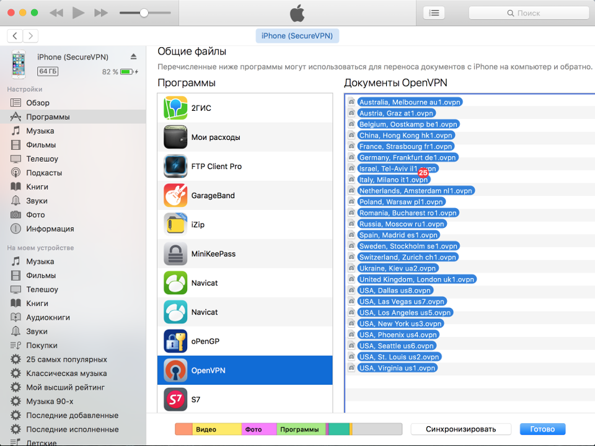
Task: Click file icon beside Poland, Warsaw pl1.ovpn
Action: 352,202
